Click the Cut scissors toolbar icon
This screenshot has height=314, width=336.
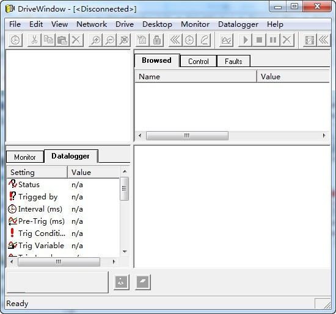coord(34,40)
